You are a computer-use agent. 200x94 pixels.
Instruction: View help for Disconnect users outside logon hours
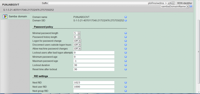tap(126, 45)
